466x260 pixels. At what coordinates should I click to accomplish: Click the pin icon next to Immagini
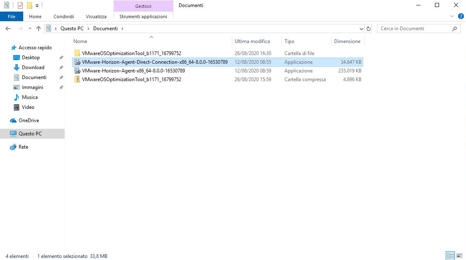pos(61,87)
